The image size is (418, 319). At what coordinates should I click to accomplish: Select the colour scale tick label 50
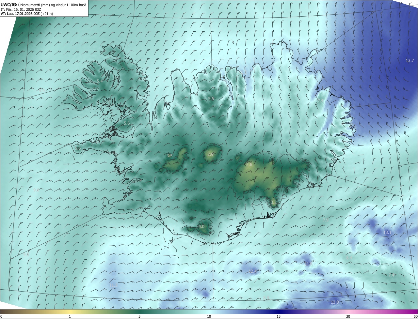415,316
